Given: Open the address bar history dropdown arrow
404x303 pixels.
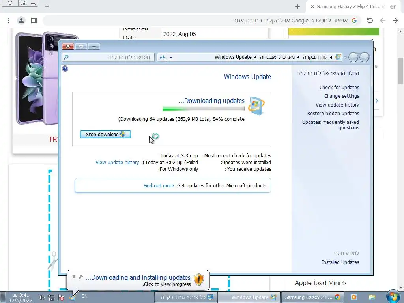Looking at the screenshot, I should [x=171, y=57].
